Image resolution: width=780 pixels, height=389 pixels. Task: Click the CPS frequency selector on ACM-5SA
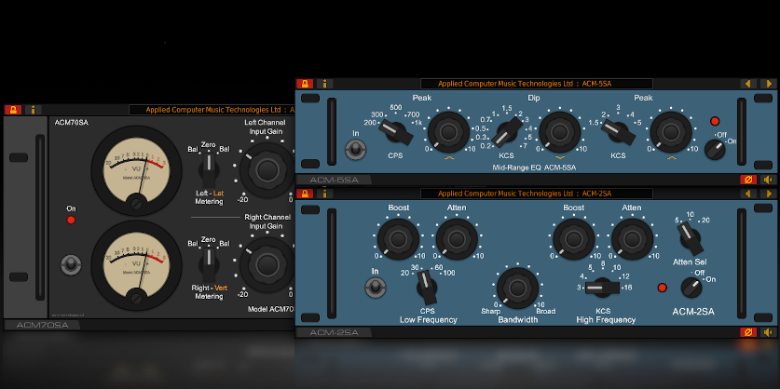click(x=396, y=131)
